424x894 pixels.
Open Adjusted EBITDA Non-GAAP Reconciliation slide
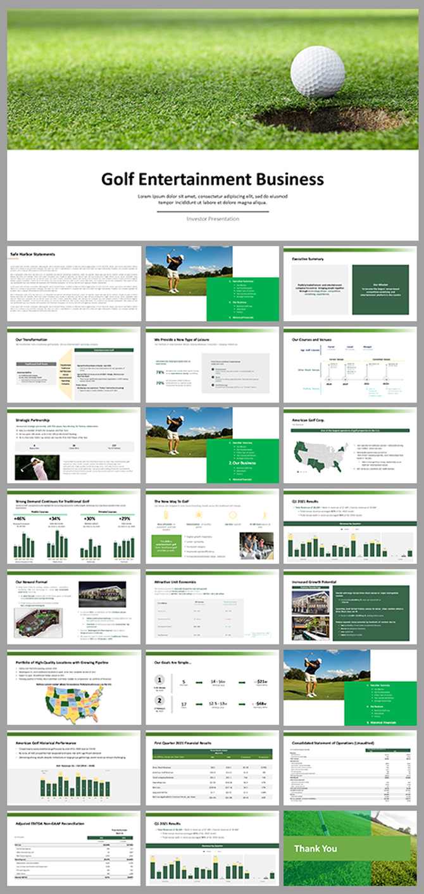click(74, 849)
